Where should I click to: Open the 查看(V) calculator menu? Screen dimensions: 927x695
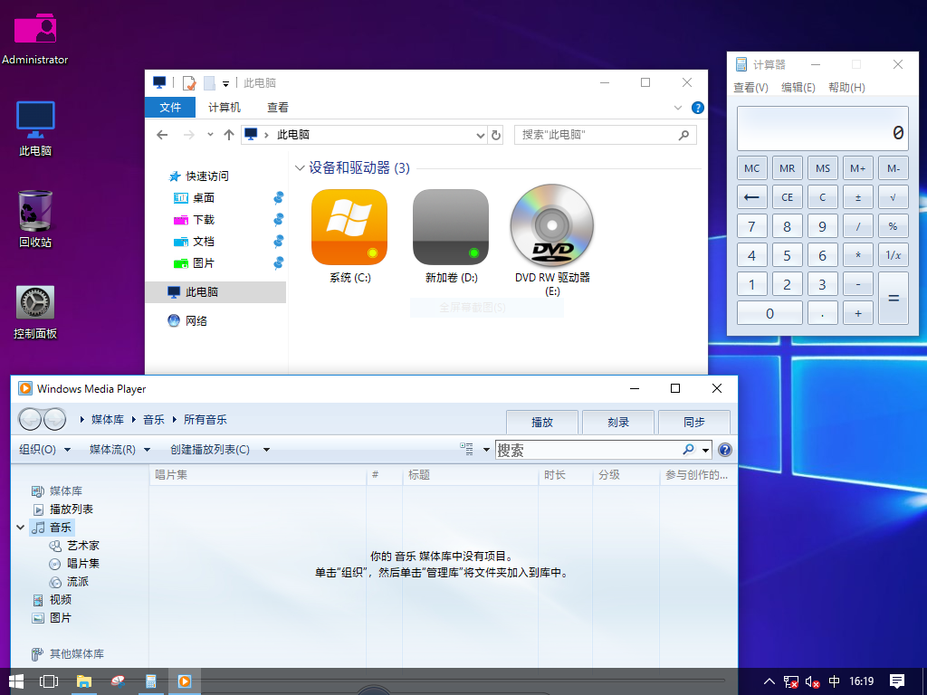(x=750, y=88)
